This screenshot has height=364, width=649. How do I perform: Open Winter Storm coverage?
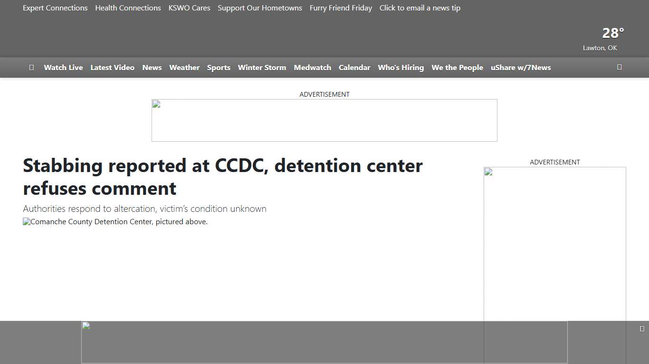pos(262,67)
